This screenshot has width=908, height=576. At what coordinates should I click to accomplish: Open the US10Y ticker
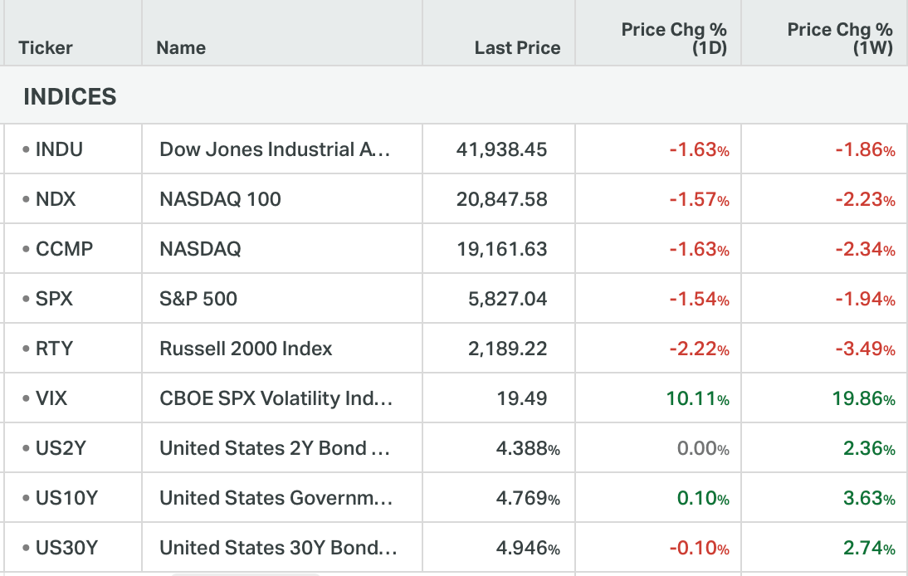(x=66, y=498)
